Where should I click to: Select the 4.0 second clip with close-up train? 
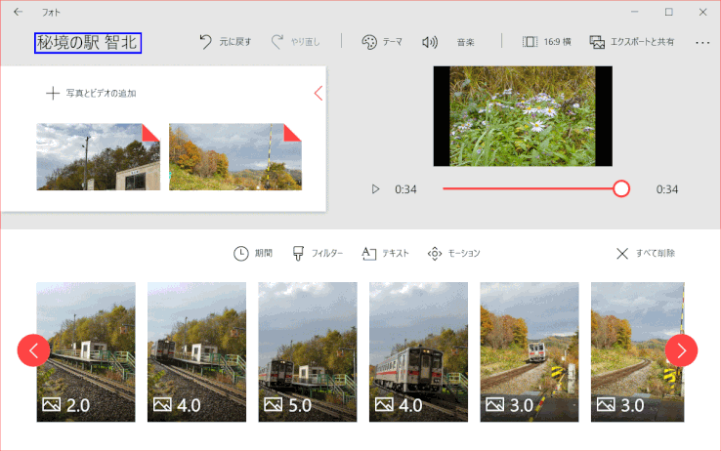(418, 351)
